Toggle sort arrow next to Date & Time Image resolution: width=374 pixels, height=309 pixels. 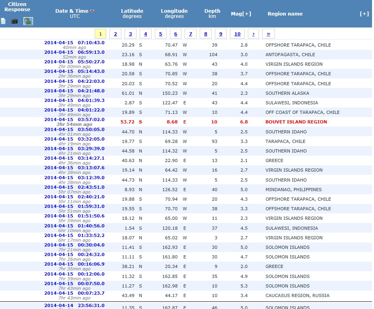tap(92, 11)
